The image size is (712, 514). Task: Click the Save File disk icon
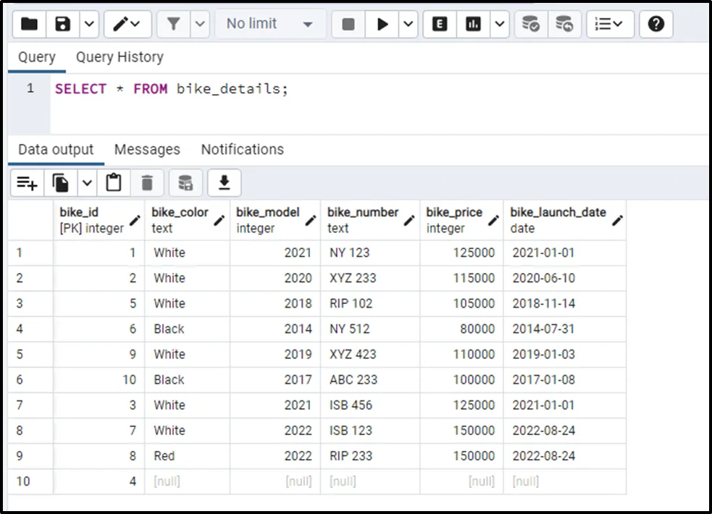coord(63,24)
